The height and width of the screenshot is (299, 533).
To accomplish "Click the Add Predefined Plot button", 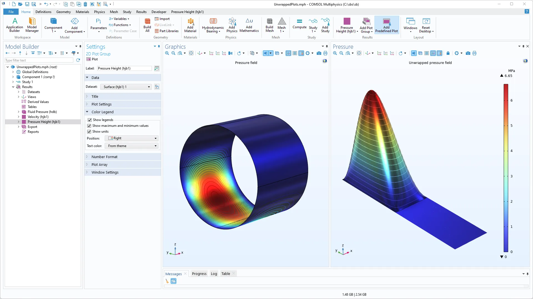I will [x=386, y=25].
